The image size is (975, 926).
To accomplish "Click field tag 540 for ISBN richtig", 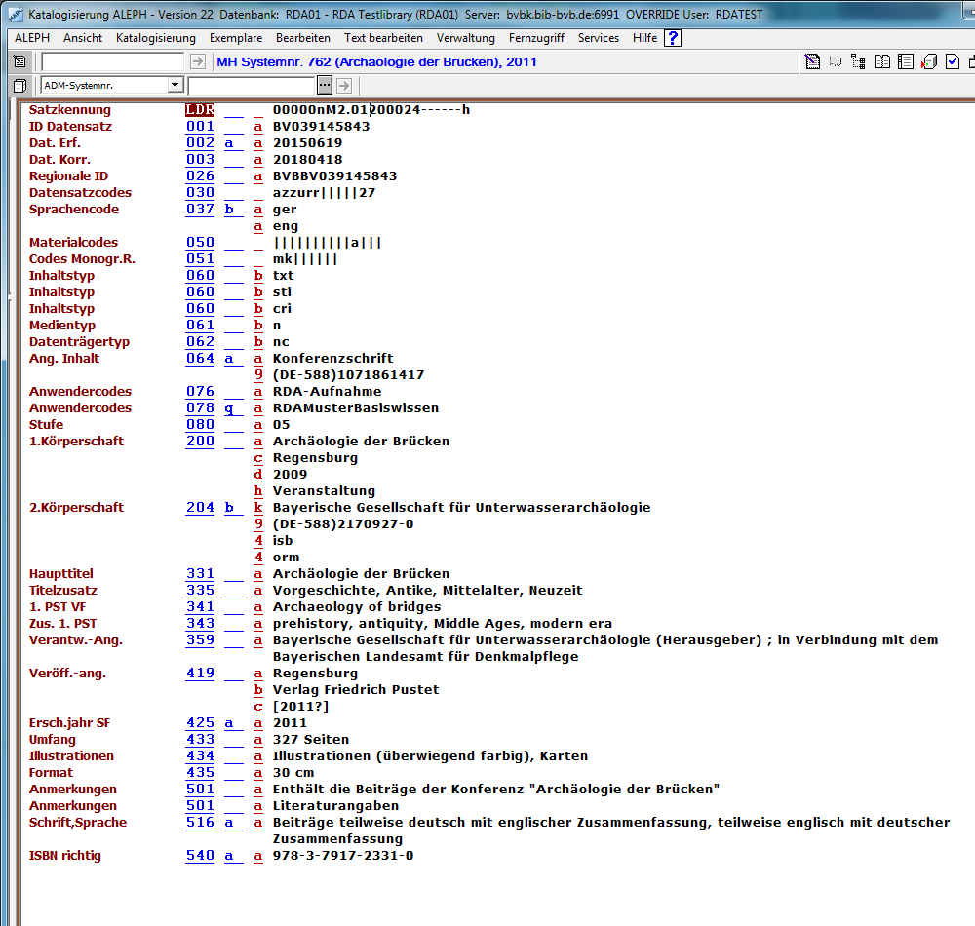I will (200, 856).
